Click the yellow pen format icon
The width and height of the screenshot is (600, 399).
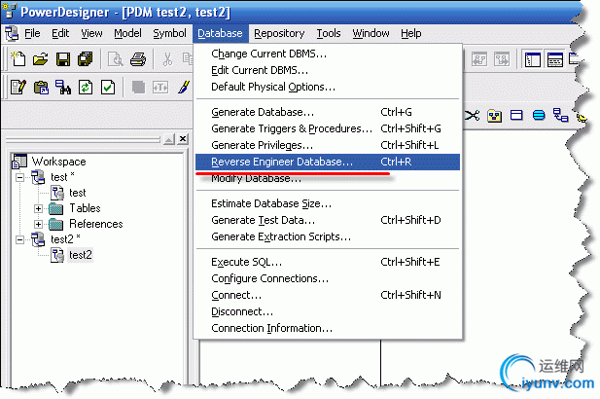click(183, 88)
